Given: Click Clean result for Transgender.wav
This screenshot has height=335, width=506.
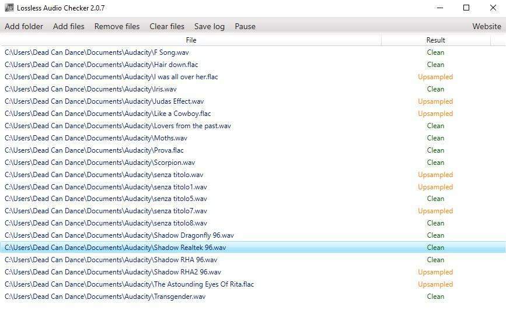Looking at the screenshot, I should (x=435, y=297).
